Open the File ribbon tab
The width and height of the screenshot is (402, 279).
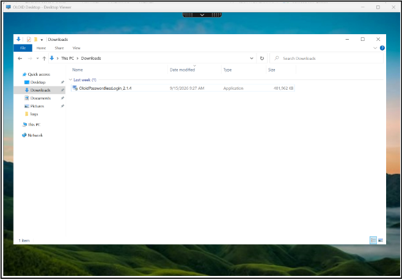coord(23,48)
